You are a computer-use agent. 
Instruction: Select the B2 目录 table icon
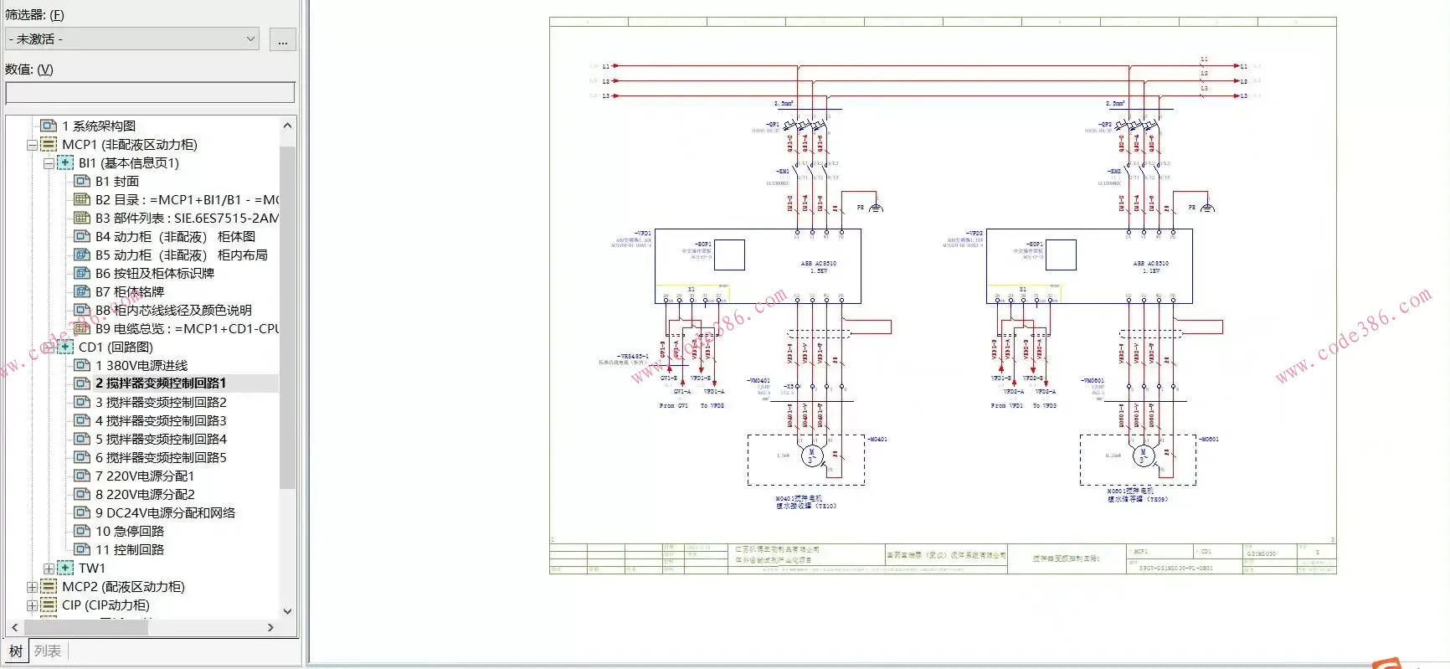pos(82,199)
